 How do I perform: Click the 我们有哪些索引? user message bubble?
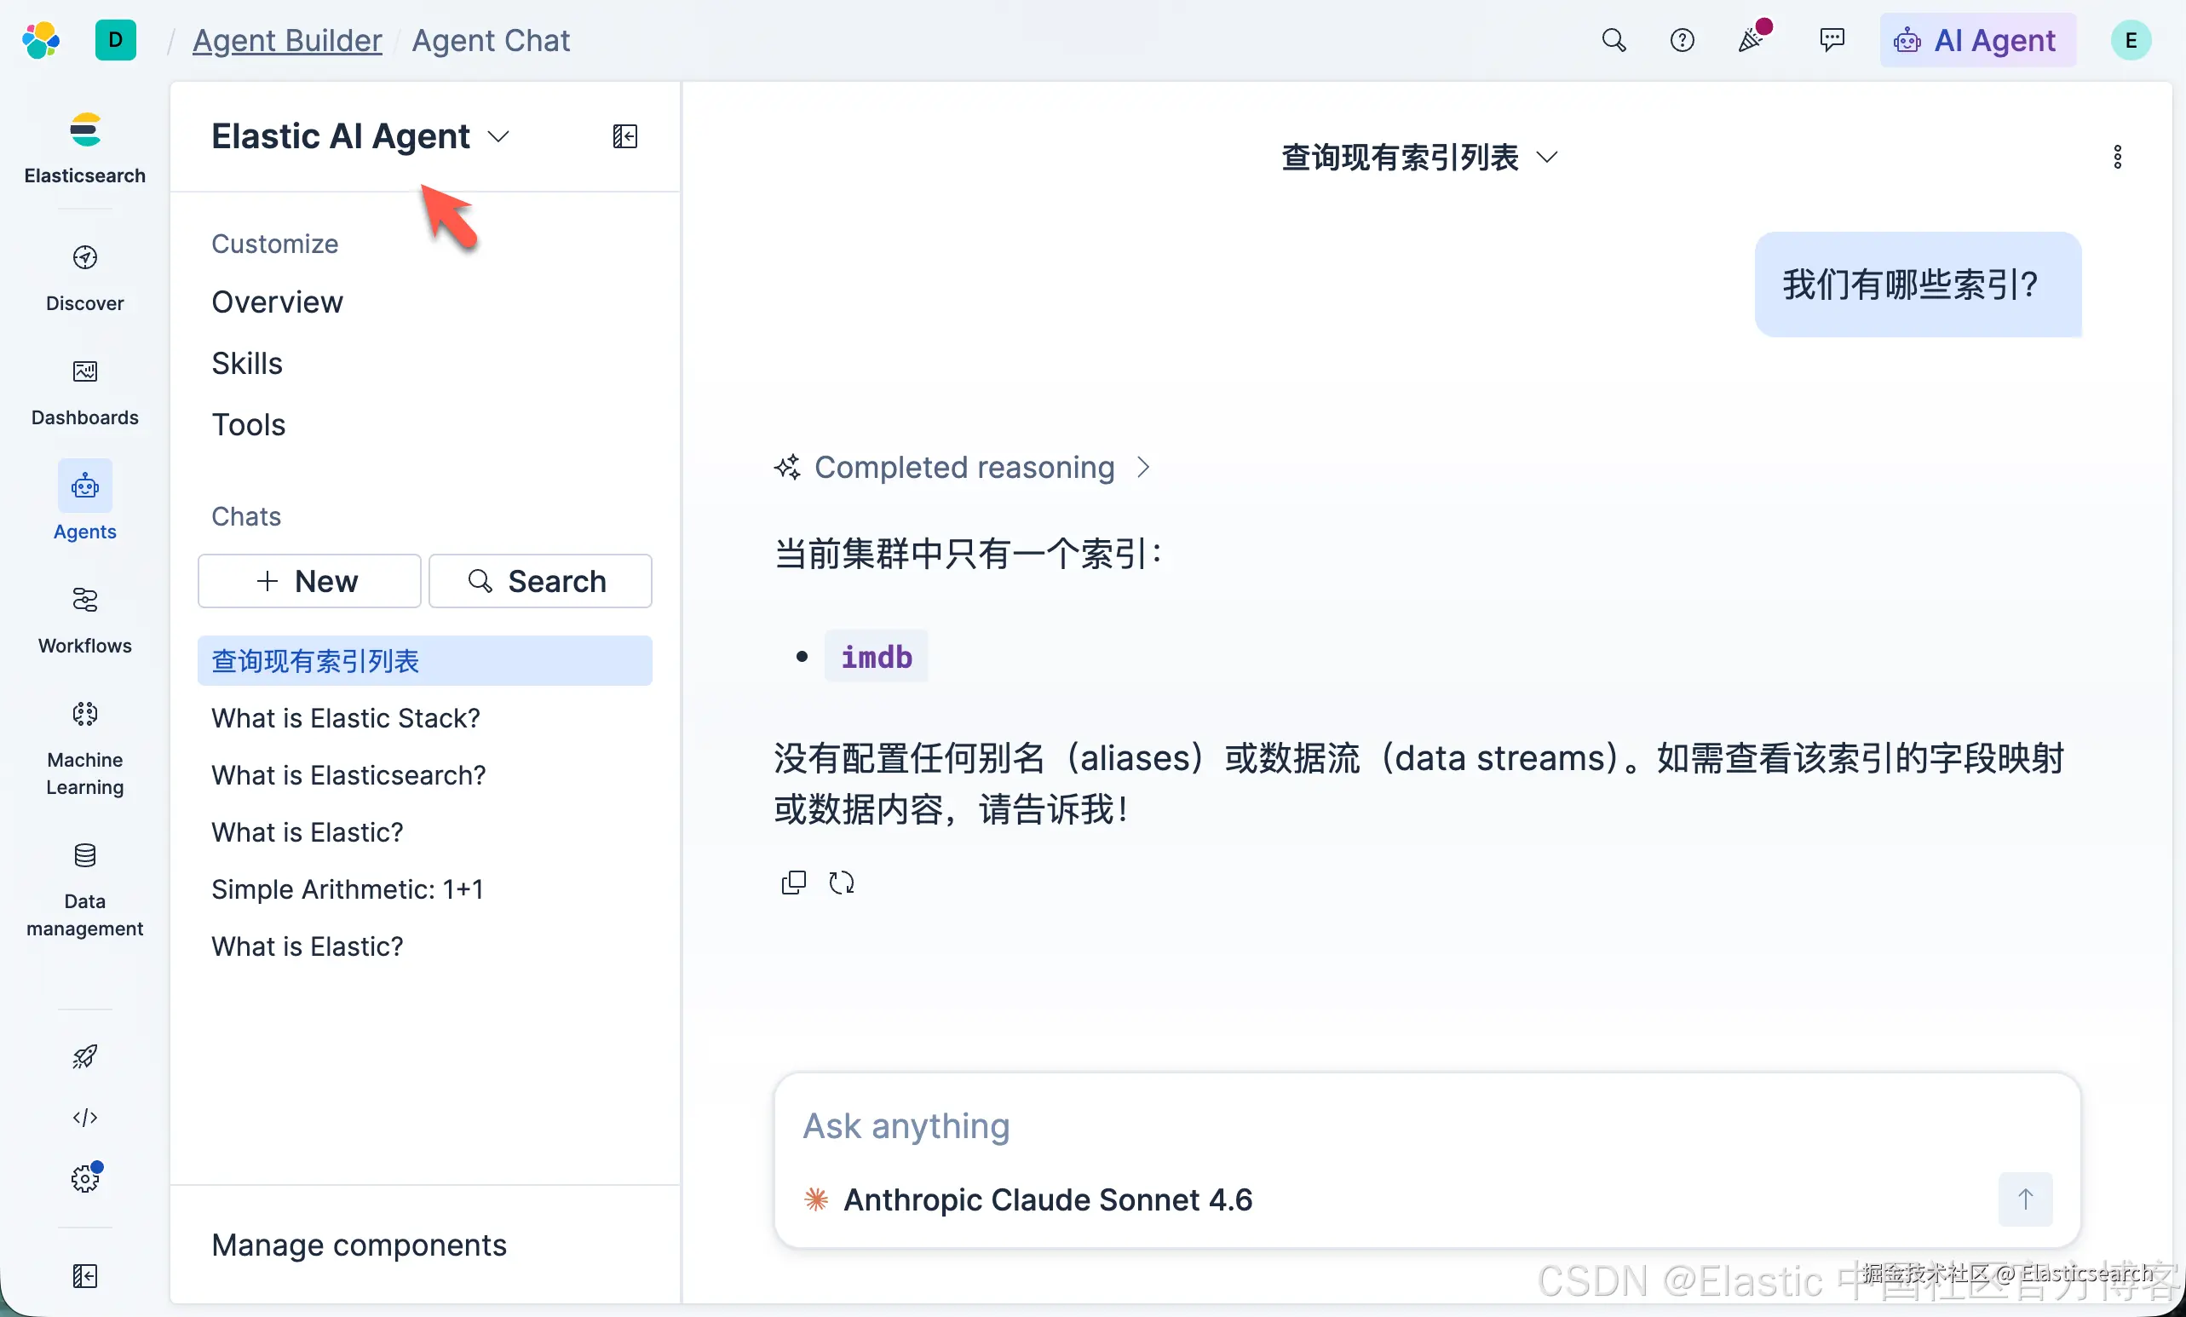(x=1918, y=285)
